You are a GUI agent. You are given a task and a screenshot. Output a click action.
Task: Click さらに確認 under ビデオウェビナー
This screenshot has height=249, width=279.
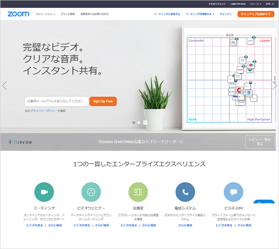[102, 225]
